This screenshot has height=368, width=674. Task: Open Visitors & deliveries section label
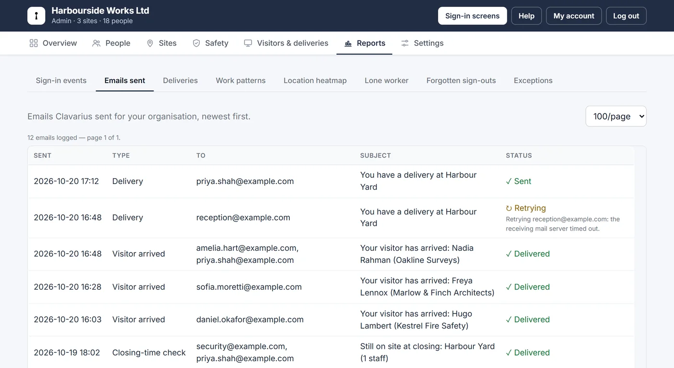click(x=293, y=43)
